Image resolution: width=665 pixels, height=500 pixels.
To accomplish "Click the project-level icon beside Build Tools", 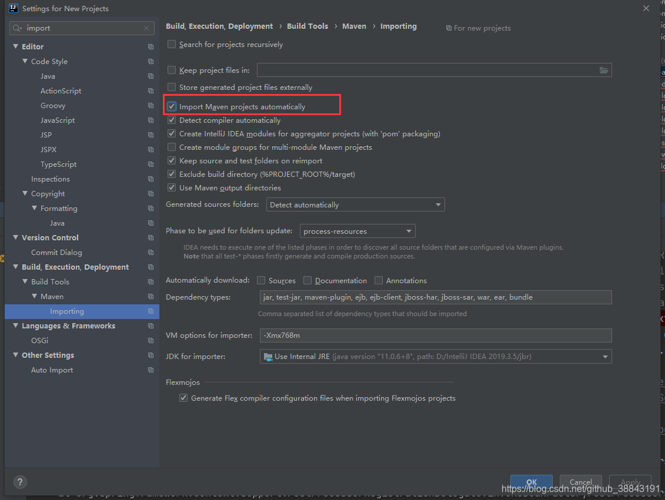I will [x=151, y=282].
